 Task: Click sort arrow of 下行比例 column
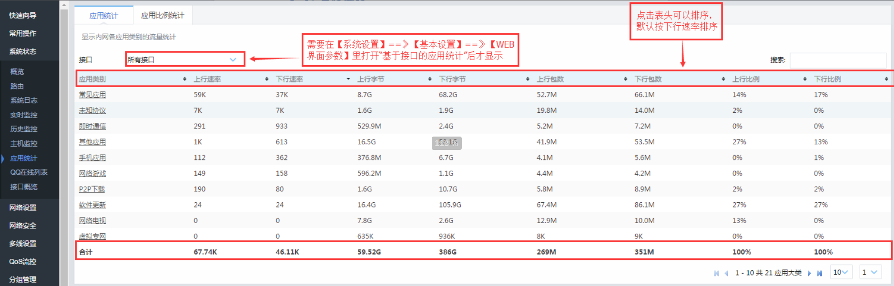(x=886, y=79)
